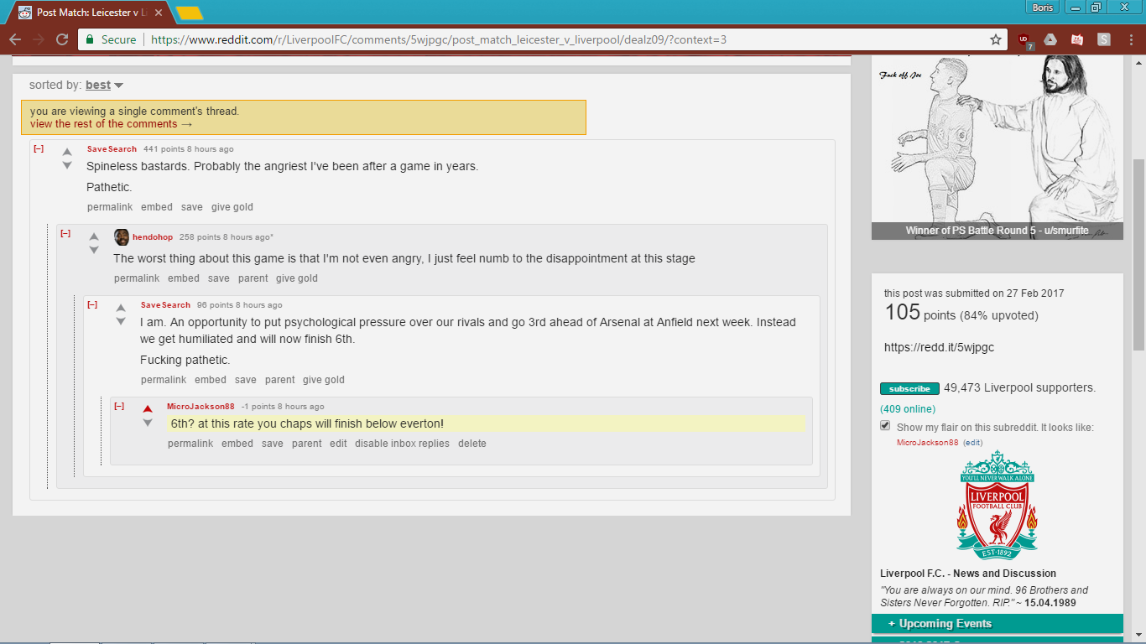Click browser back arrow

click(x=15, y=39)
